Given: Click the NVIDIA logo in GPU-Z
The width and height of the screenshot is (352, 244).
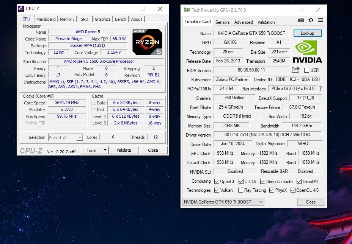Looking at the screenshot, I should click(307, 51).
